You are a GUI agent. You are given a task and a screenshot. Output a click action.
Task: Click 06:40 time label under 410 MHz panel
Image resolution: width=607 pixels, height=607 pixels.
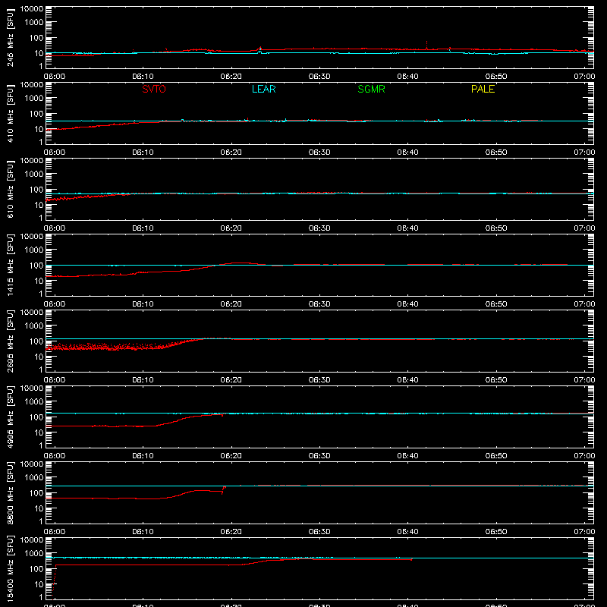point(407,153)
